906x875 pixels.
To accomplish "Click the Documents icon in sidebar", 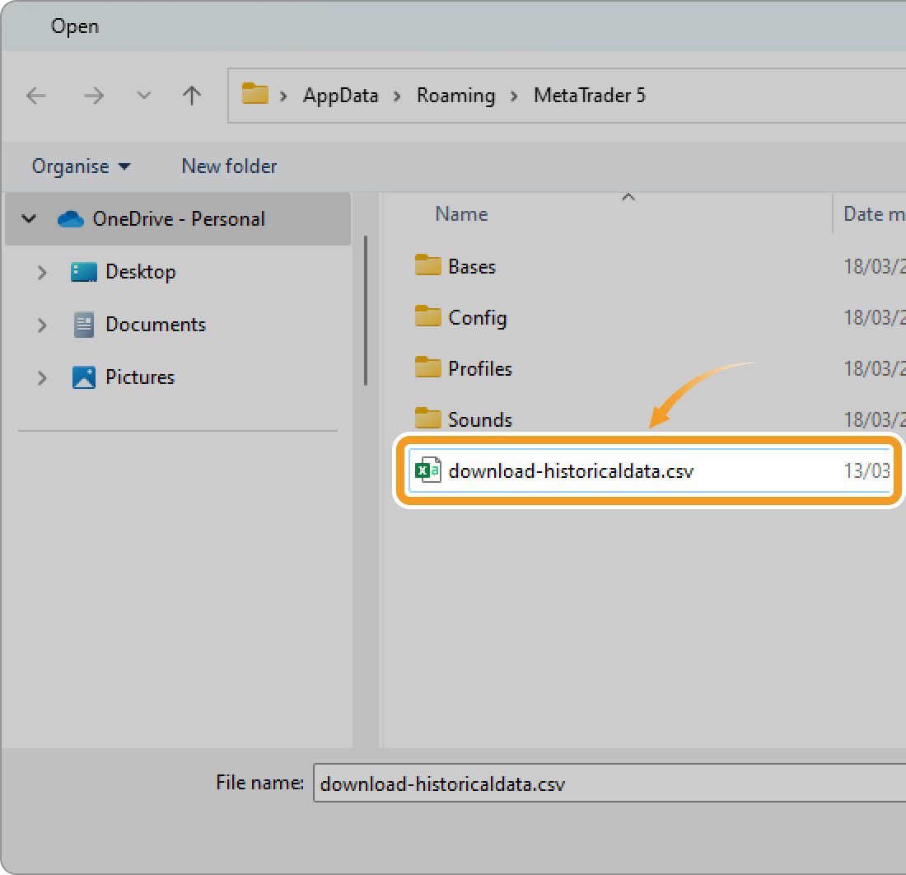I will click(84, 325).
